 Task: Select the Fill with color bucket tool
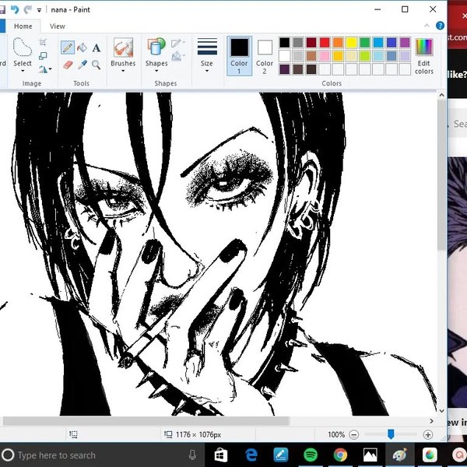pos(82,48)
